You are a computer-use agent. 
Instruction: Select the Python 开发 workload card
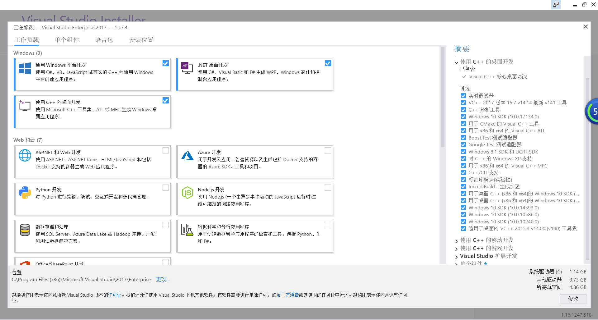pyautogui.click(x=93, y=199)
